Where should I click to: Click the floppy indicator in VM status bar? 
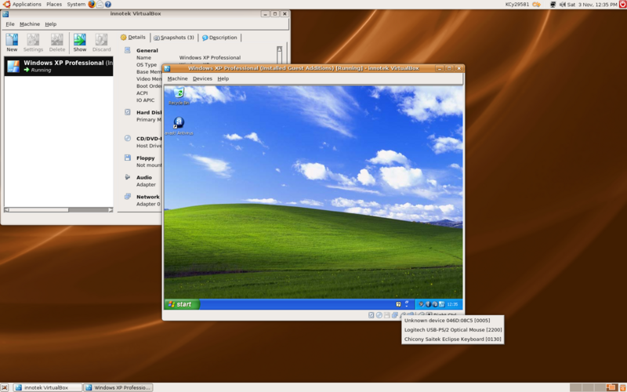[386, 315]
